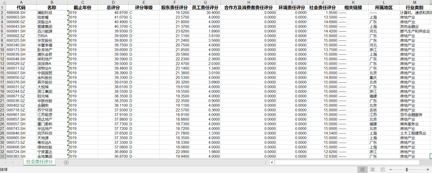Select cell with name 爱建集团

coord(52,27)
